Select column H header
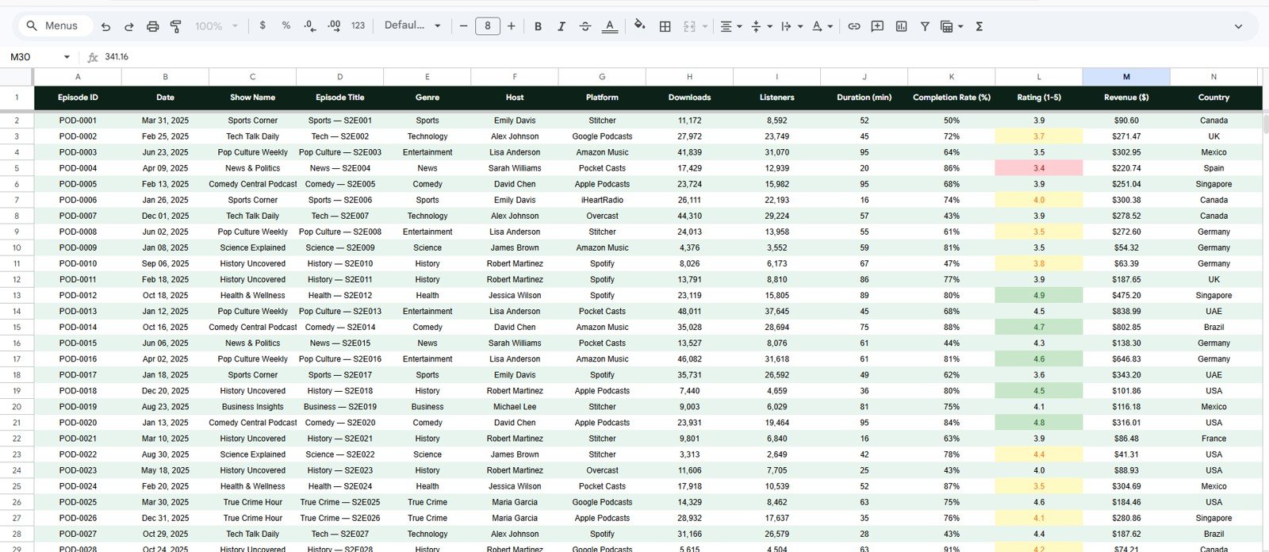Screen dimensions: 1269x552 689,77
